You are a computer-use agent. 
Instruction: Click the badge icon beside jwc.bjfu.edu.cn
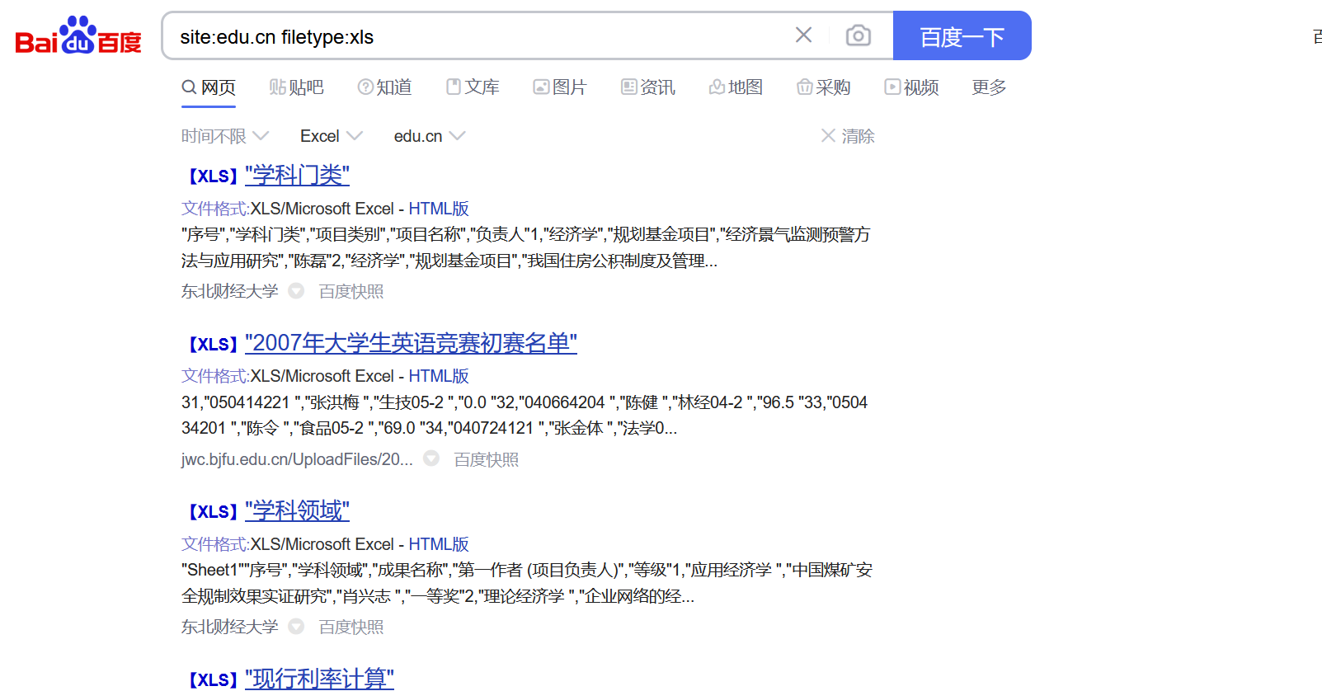click(x=431, y=458)
